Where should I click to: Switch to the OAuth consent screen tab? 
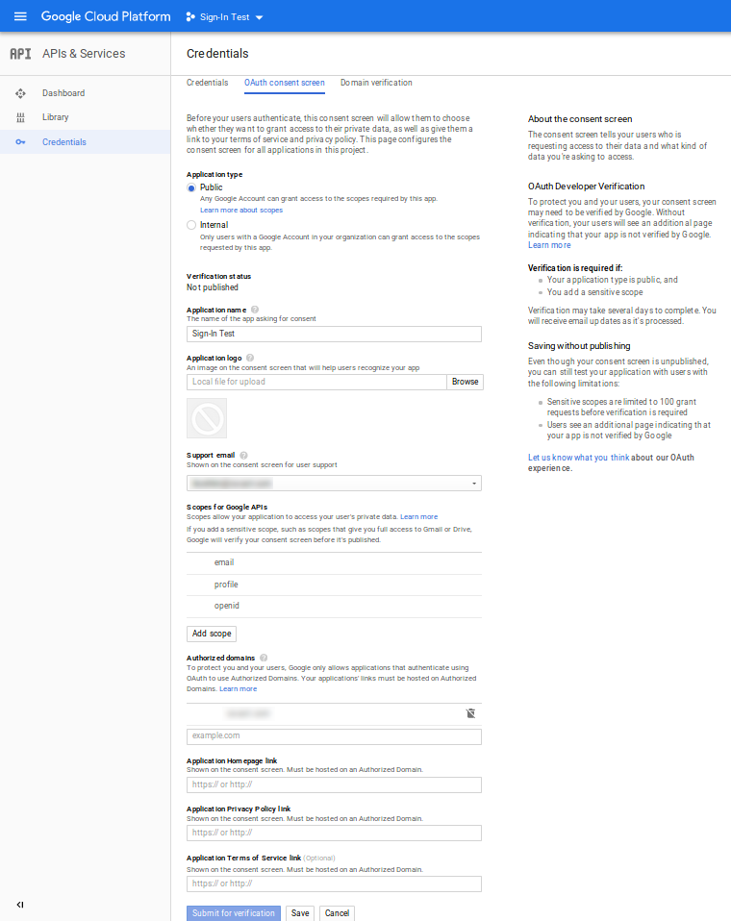tap(285, 83)
